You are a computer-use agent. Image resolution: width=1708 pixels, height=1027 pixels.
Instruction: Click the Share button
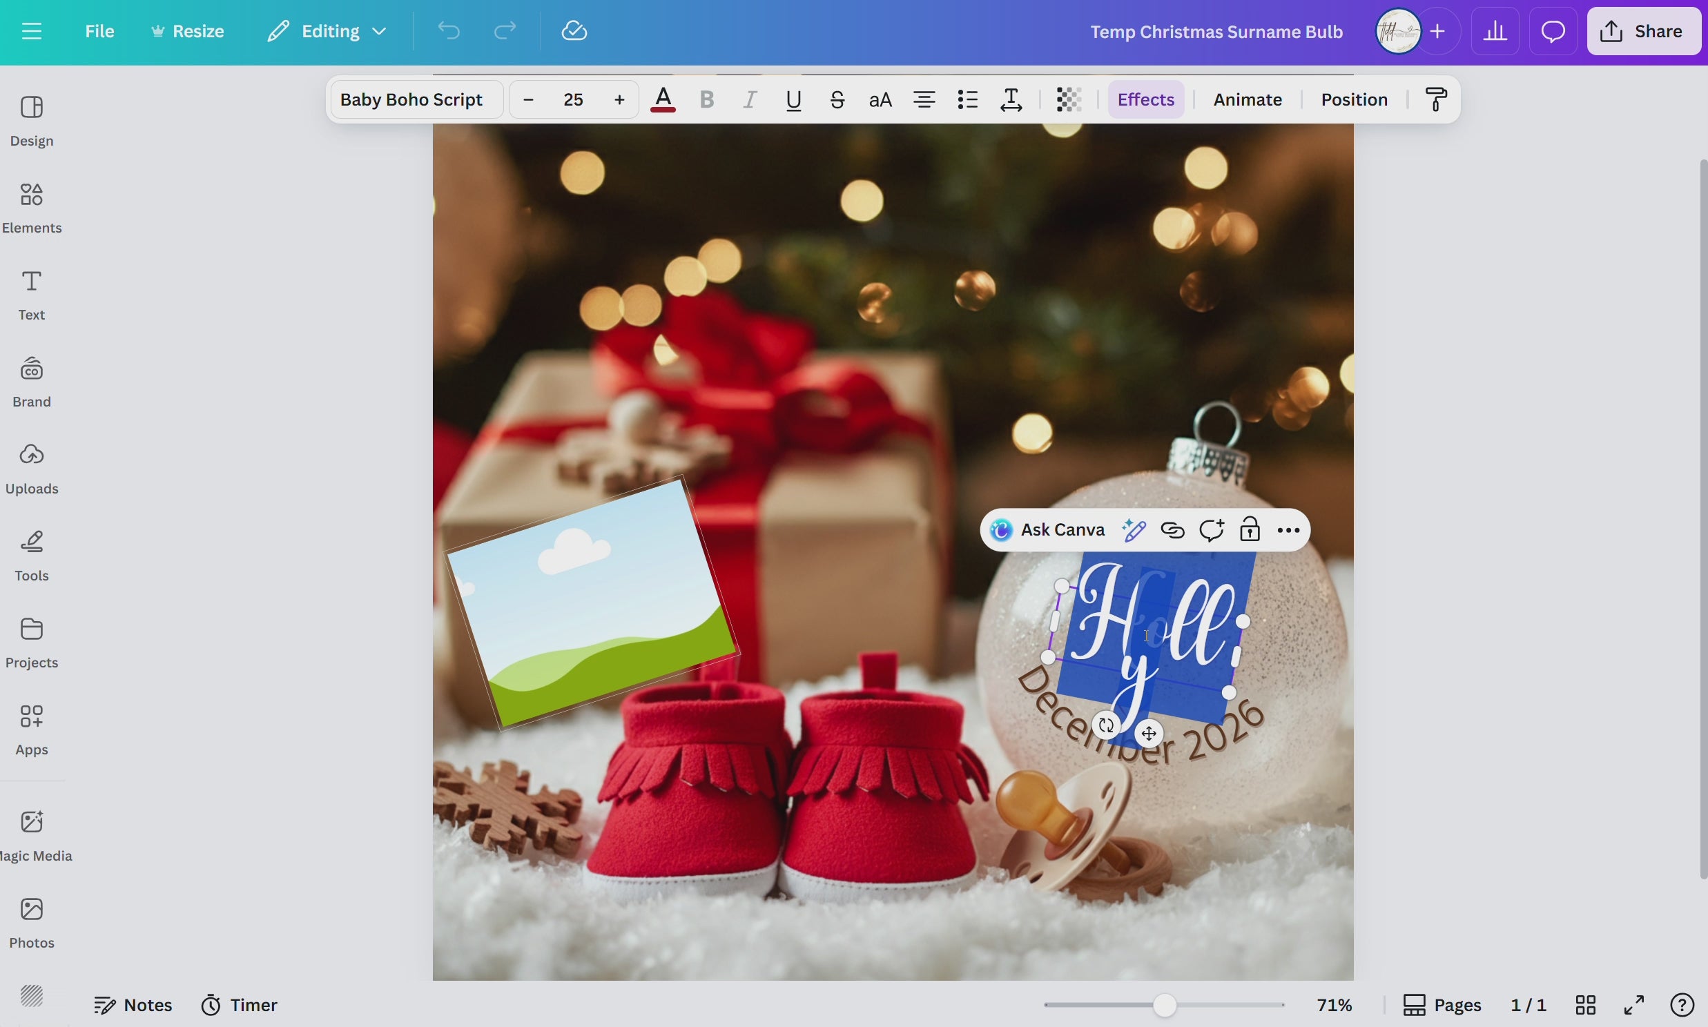pos(1644,31)
